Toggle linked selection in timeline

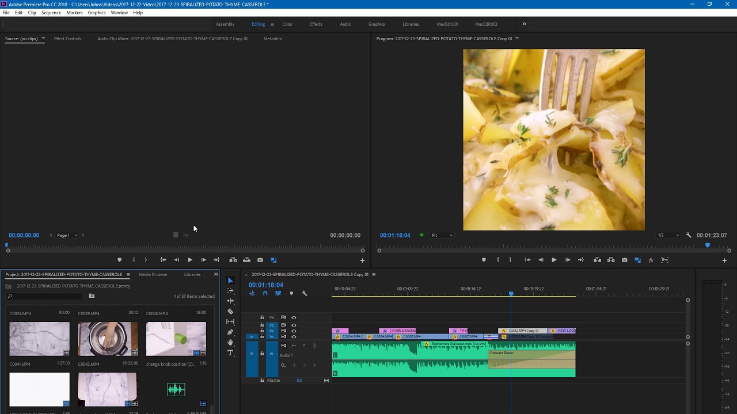click(278, 293)
